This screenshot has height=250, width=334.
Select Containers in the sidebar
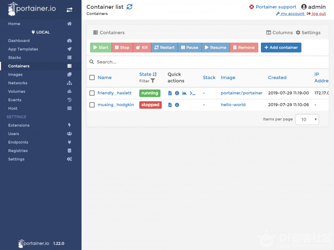(19, 66)
